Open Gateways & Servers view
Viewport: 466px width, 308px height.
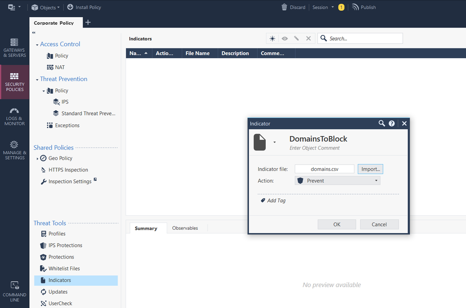pyautogui.click(x=14, y=48)
